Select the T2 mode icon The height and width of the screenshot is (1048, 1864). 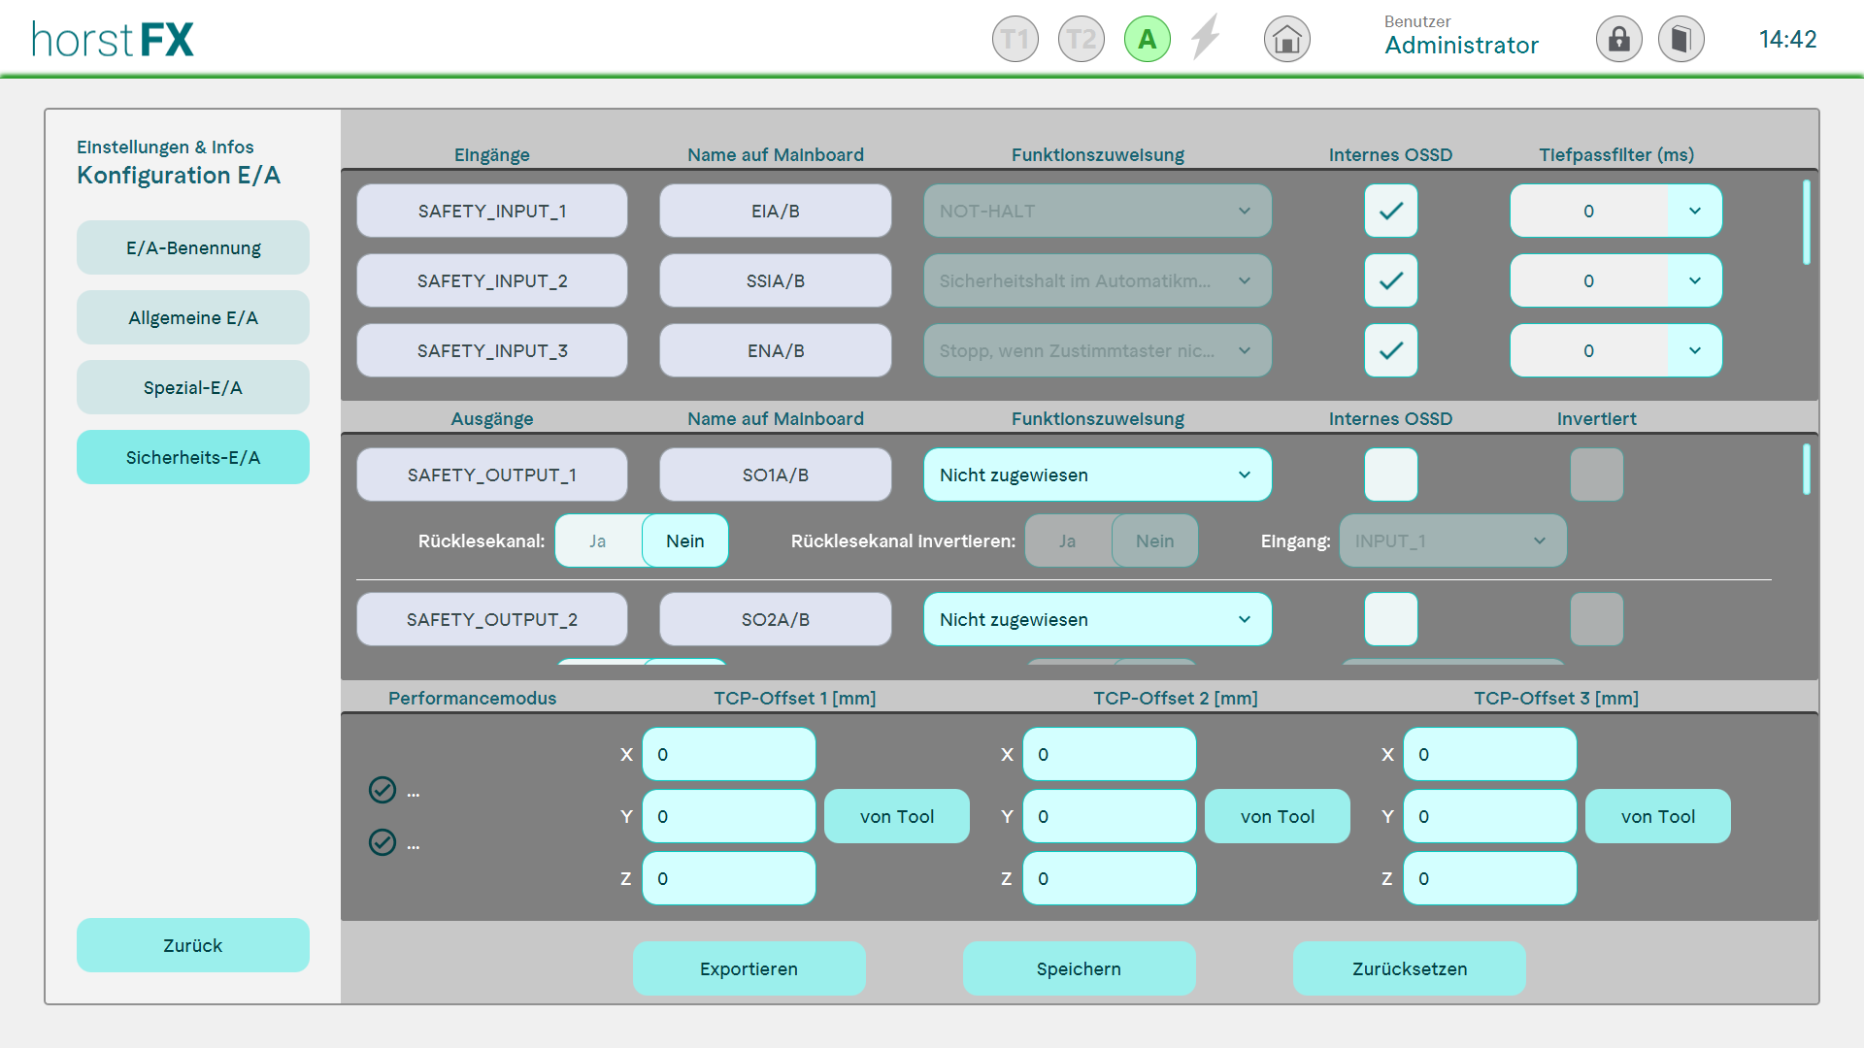[1081, 40]
